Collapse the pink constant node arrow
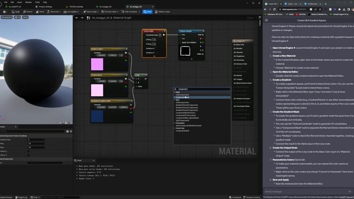Screen dimensions: 354x199 (127, 49)
